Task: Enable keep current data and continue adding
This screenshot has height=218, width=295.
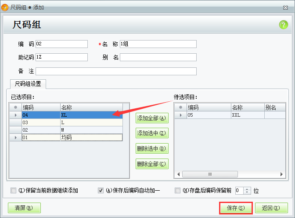Action: (13, 191)
